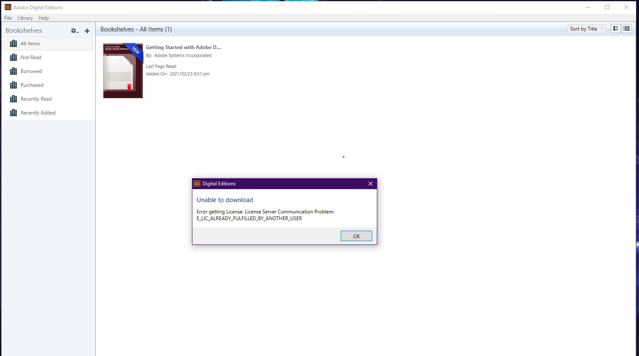Open the File menu
The image size is (639, 356).
[x=8, y=18]
